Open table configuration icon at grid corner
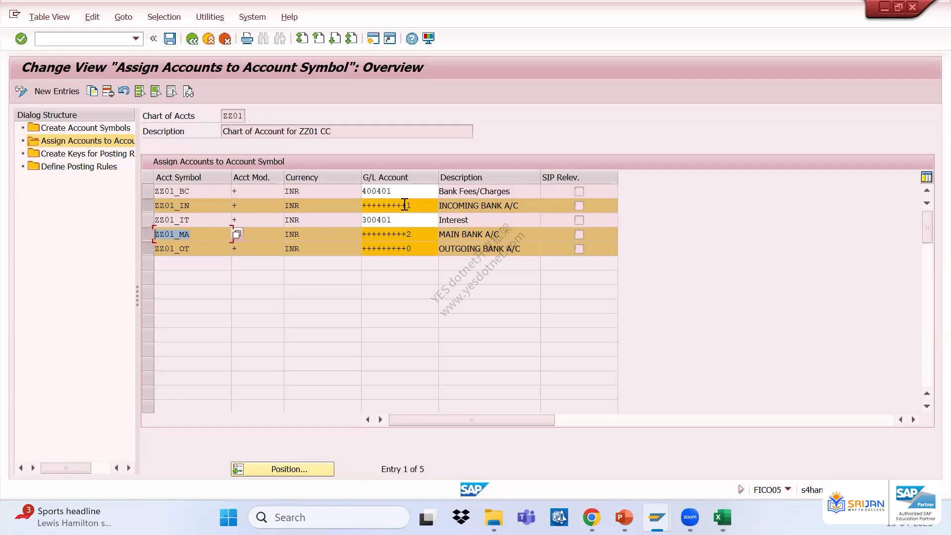This screenshot has height=535, width=951. click(x=926, y=177)
